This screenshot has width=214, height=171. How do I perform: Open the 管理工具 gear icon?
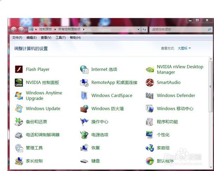coord(19,148)
